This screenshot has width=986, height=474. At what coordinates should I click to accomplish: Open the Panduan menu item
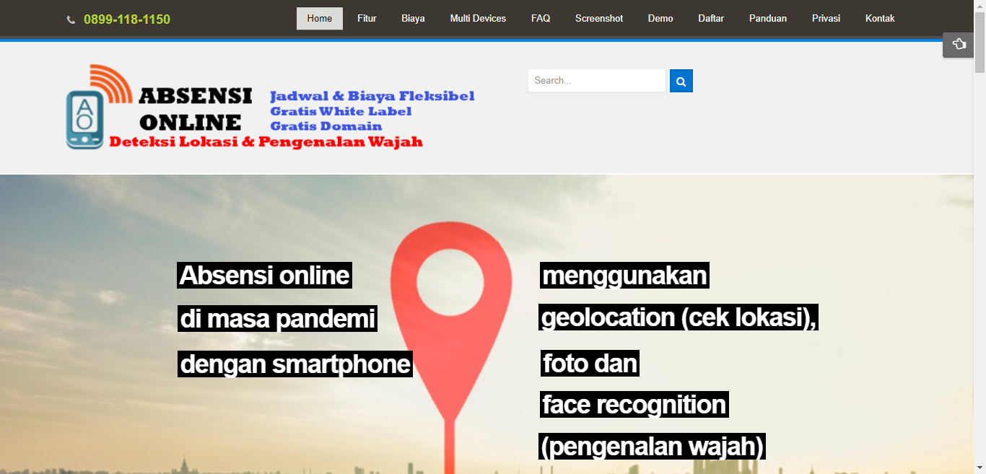click(768, 19)
